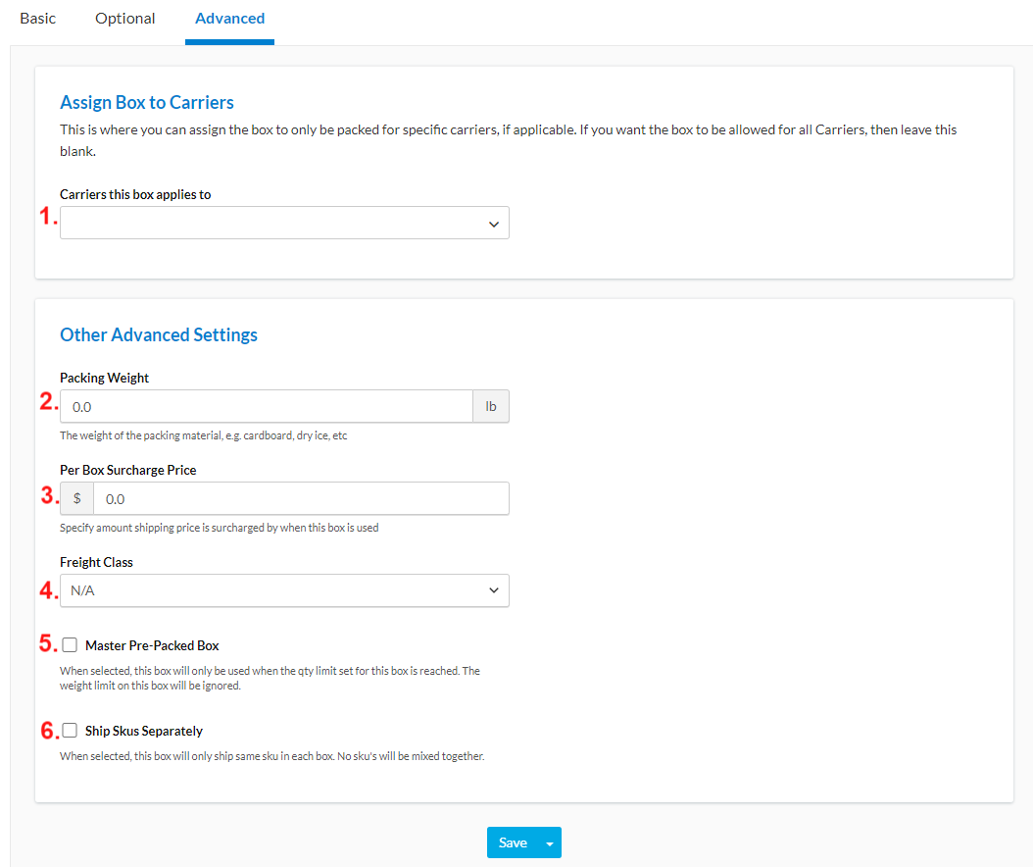The image size is (1033, 867).
Task: Click the chevron arrow in Freight Class select
Action: [x=493, y=590]
